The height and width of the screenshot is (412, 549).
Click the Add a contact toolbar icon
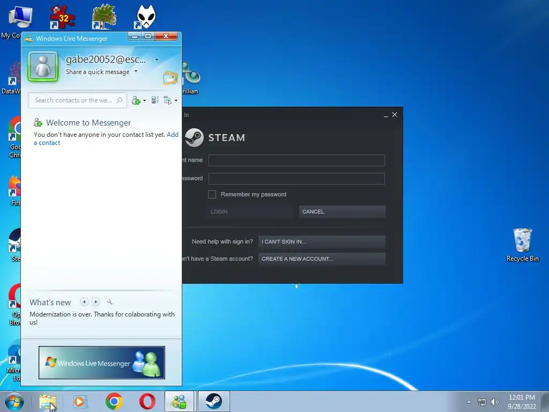[136, 100]
